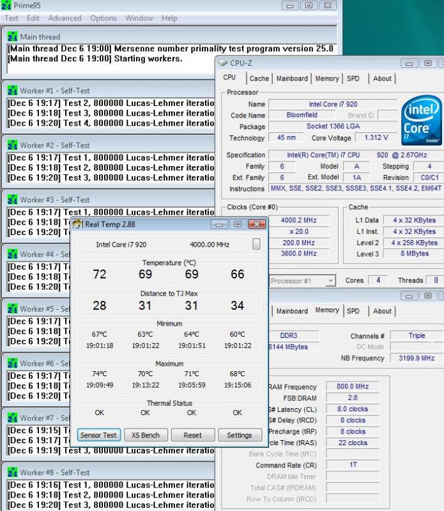Click the Prime95 title bar icon
Screen dimensions: 444x511
pos(6,5)
